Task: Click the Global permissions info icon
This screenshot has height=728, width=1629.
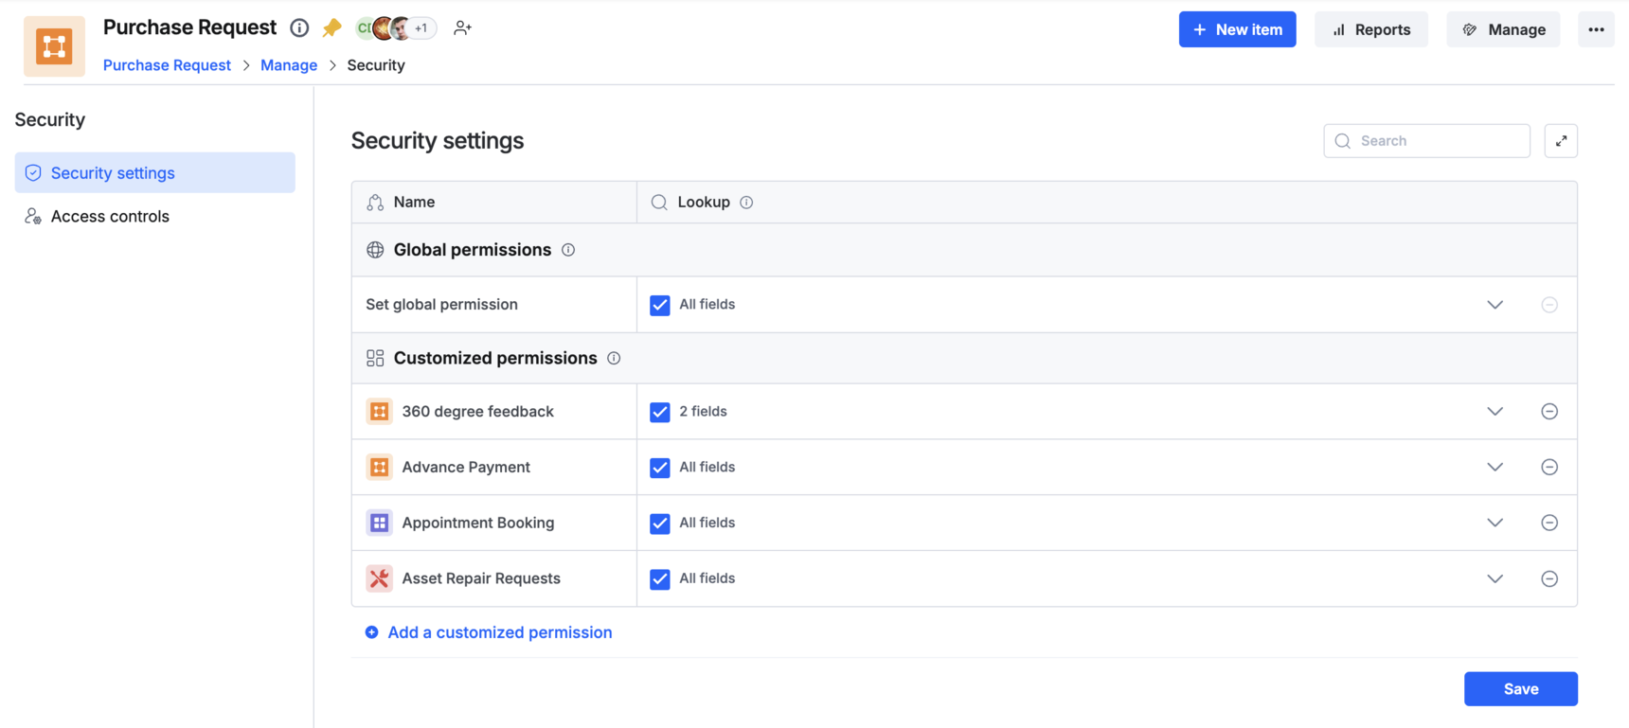Action: (x=568, y=250)
